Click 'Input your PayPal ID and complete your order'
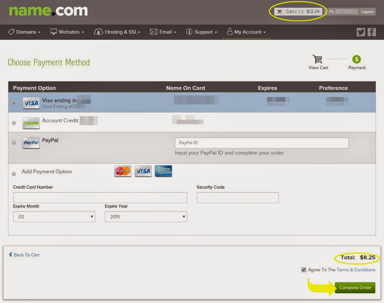 (229, 153)
